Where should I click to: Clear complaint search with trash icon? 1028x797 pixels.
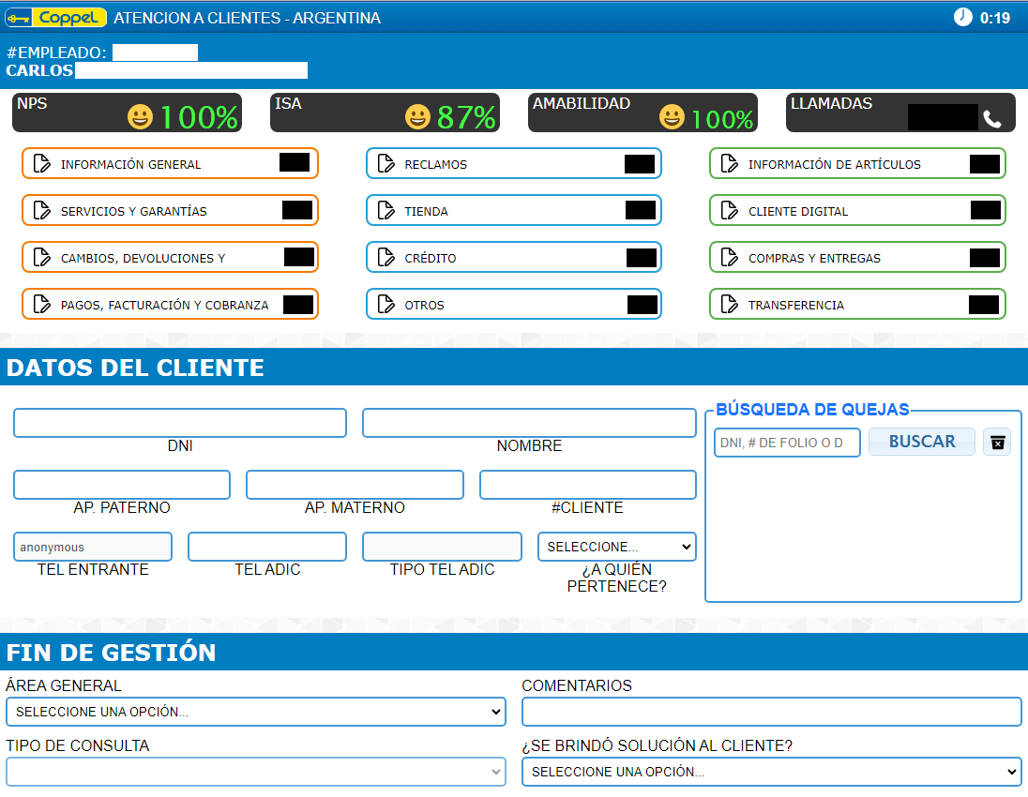pyautogui.click(x=997, y=443)
